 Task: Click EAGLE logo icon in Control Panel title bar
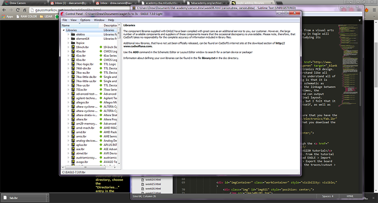(63, 14)
